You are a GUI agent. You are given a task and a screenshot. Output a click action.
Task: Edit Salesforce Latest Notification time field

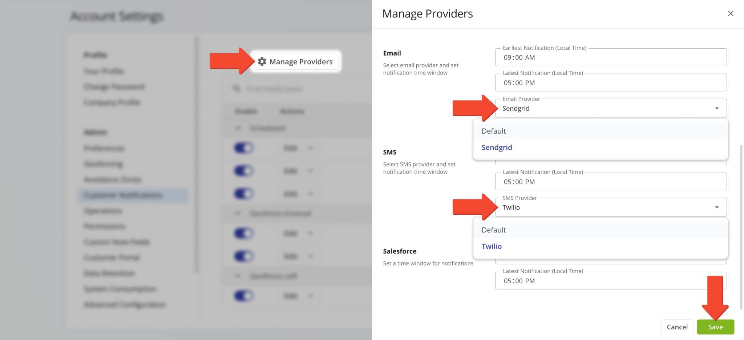point(611,280)
